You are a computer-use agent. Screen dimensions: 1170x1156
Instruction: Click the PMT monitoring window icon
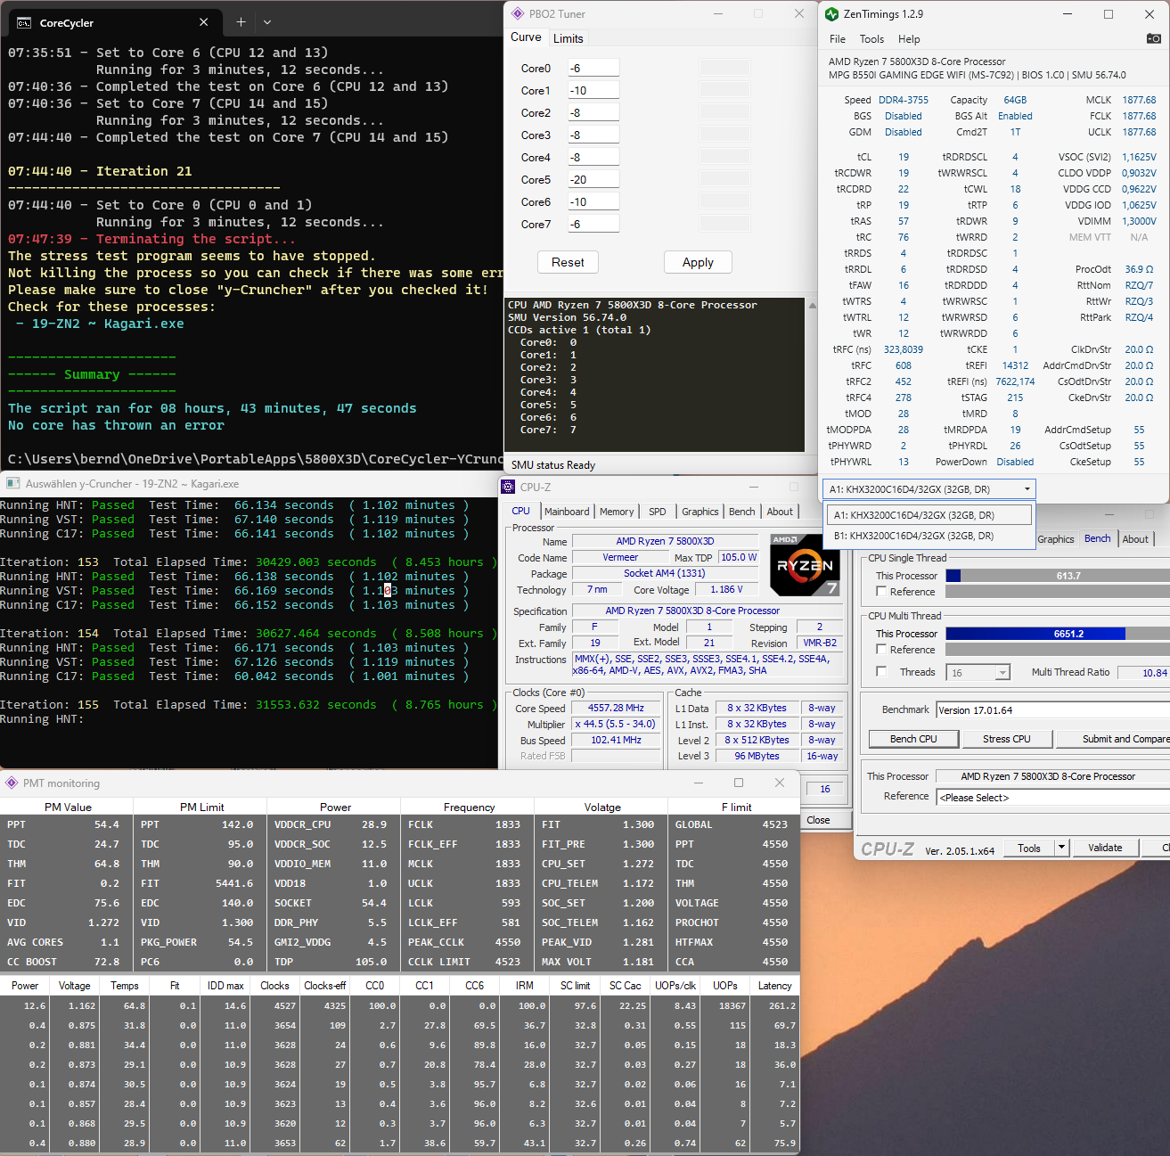click(x=12, y=783)
